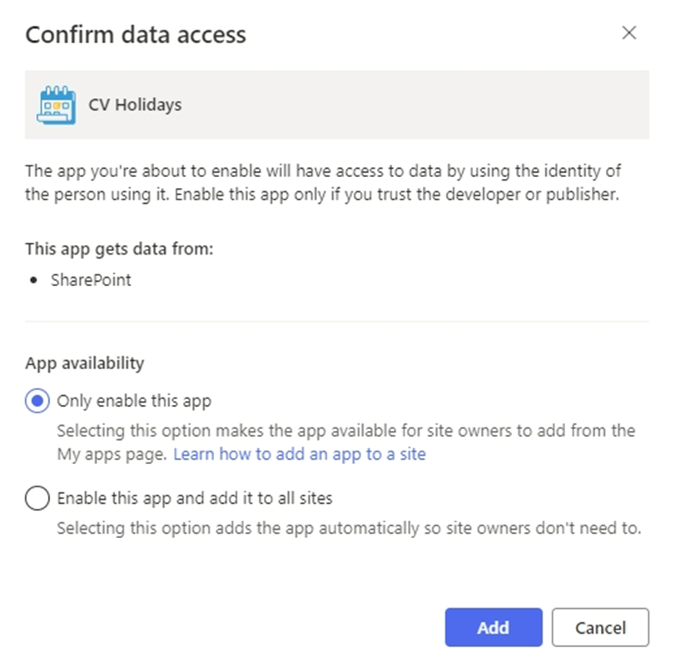The image size is (675, 667).
Task: Click the gray CV Holidays app banner
Action: [x=337, y=105]
